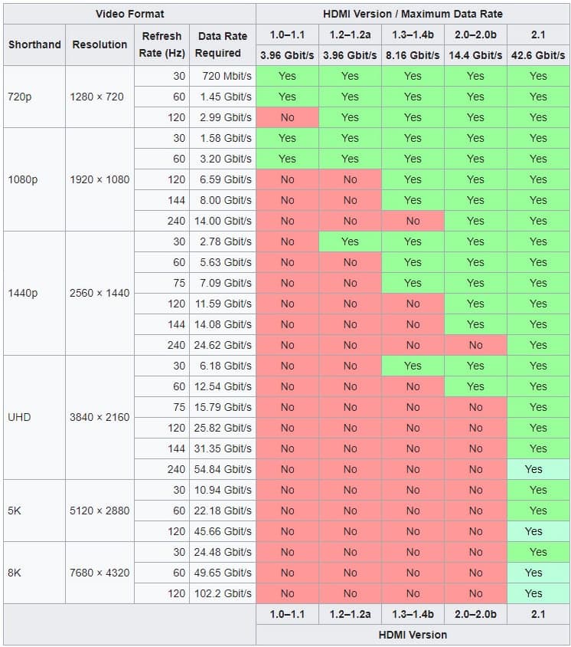Click the Video Format header cell
Image resolution: width=571 pixels, height=647 pixels.
(x=130, y=14)
